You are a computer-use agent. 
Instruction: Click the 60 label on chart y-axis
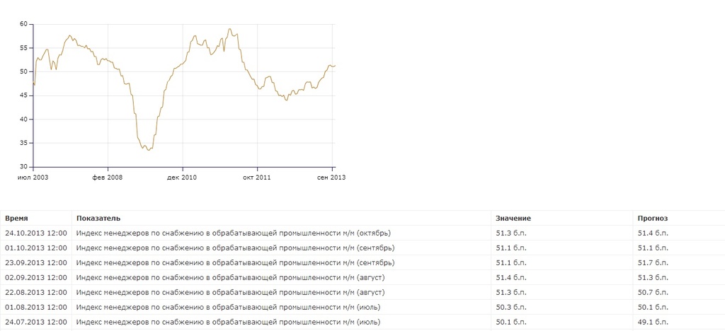(23, 24)
